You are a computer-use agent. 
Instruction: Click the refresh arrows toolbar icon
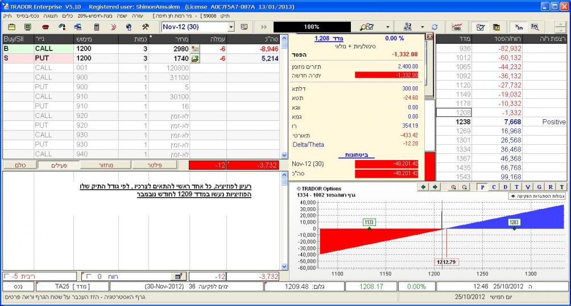pyautogui.click(x=435, y=27)
